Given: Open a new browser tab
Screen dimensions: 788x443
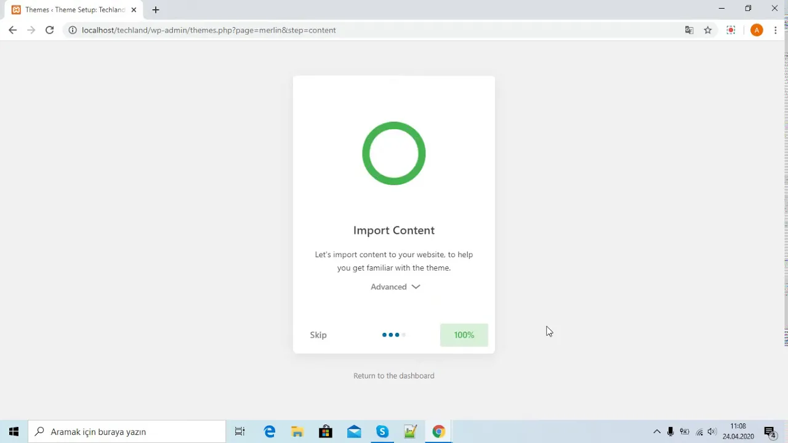Looking at the screenshot, I should [156, 10].
